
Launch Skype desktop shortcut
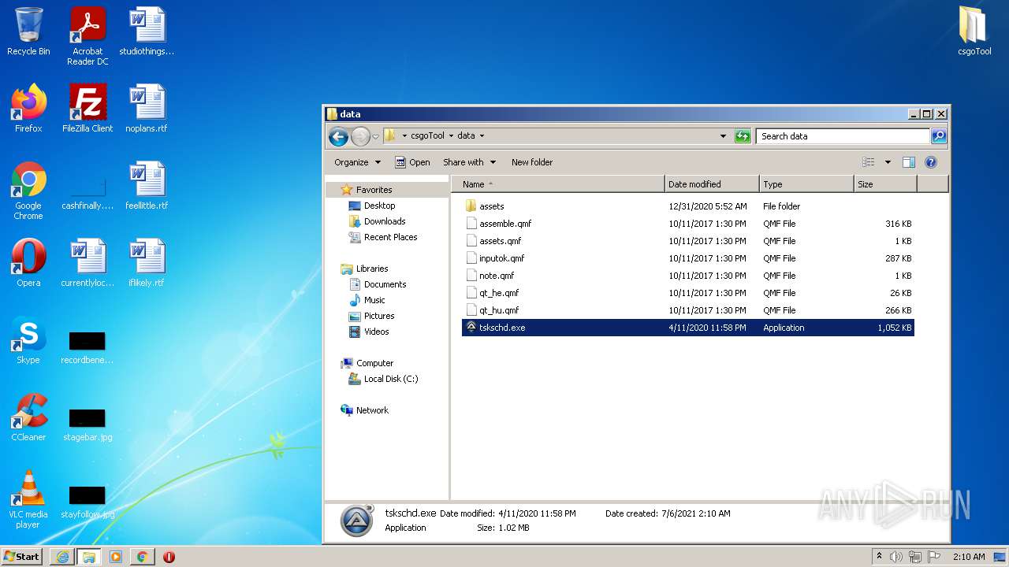point(28,340)
